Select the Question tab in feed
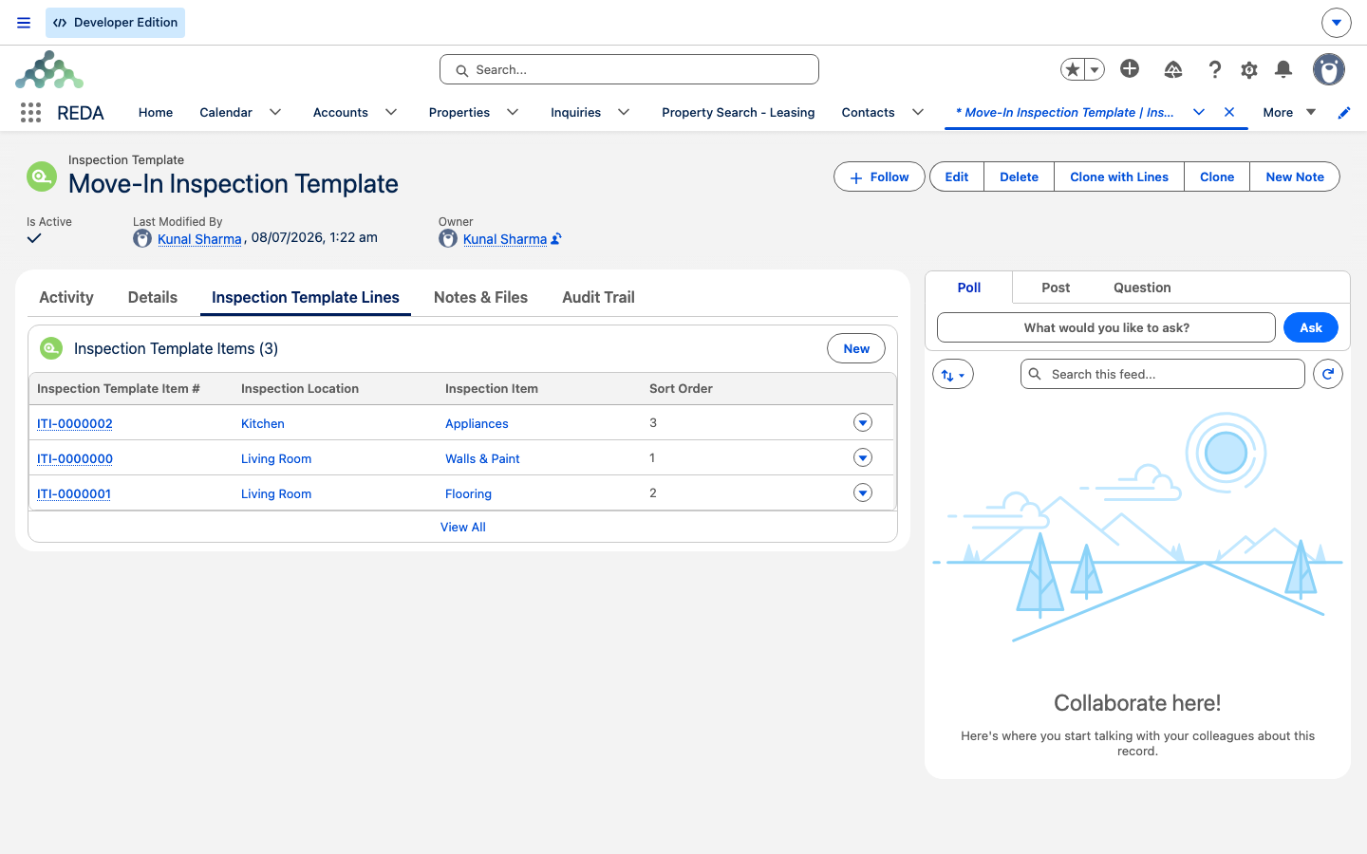Image resolution: width=1367 pixels, height=854 pixels. pyautogui.click(x=1142, y=288)
